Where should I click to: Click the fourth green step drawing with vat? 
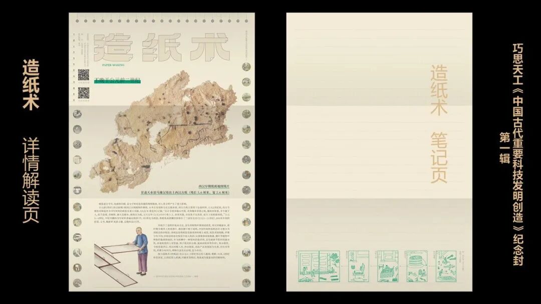click(x=417, y=266)
